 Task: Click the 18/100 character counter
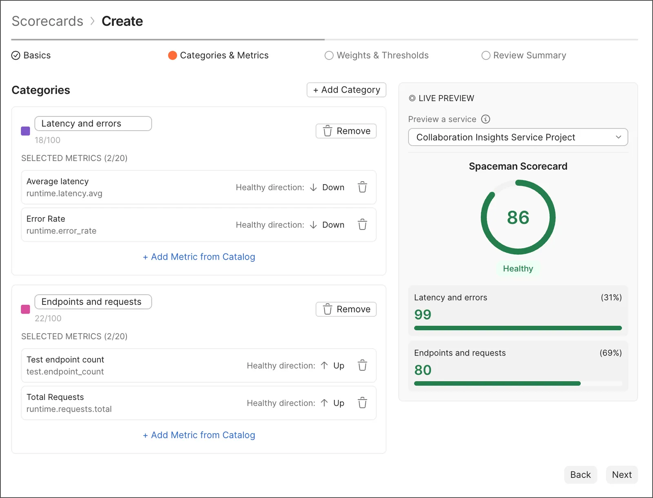point(47,140)
